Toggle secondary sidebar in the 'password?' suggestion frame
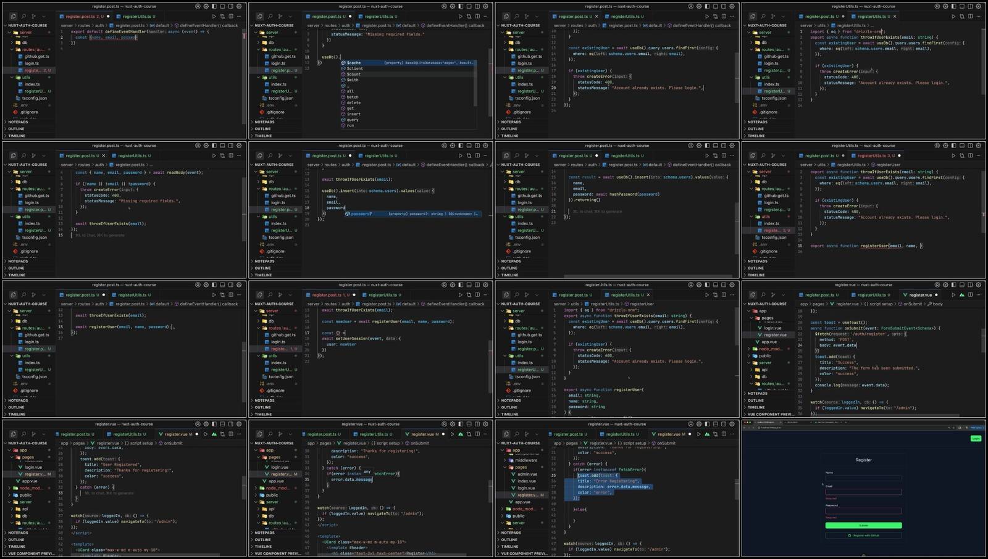988x559 pixels. (477, 146)
